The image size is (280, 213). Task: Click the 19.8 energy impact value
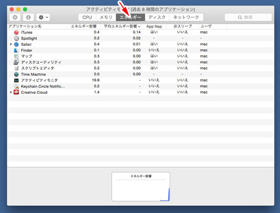(96, 80)
